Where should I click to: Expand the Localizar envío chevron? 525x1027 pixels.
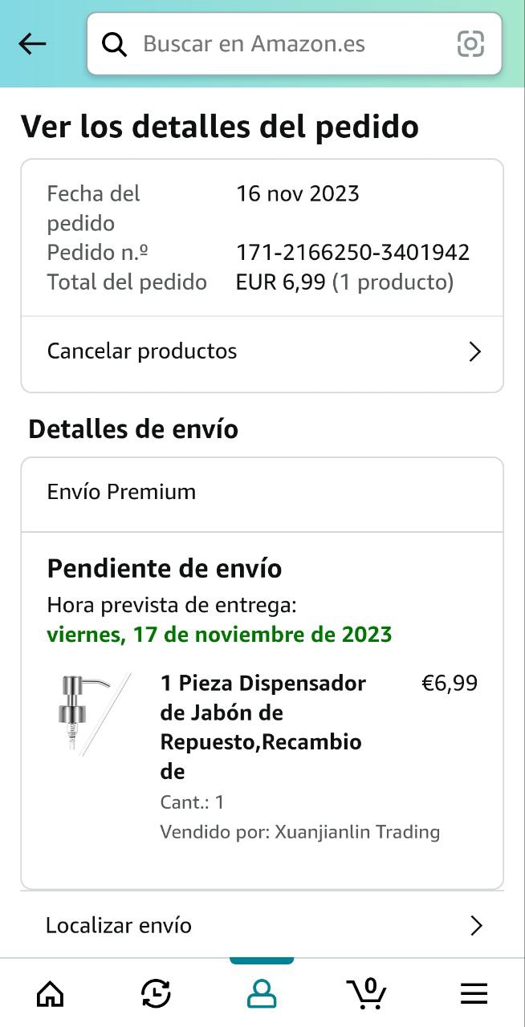click(476, 926)
